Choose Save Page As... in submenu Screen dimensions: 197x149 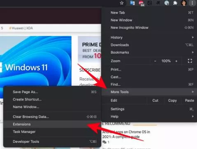pyautogui.click(x=52, y=92)
